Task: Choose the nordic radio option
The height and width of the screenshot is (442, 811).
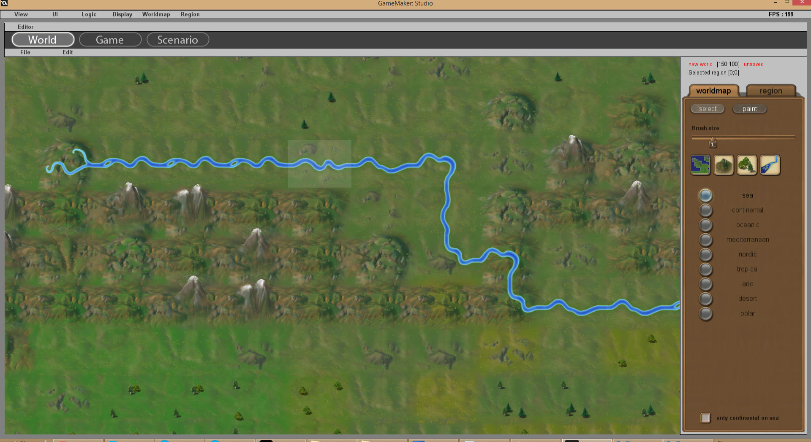Action: [x=705, y=254]
